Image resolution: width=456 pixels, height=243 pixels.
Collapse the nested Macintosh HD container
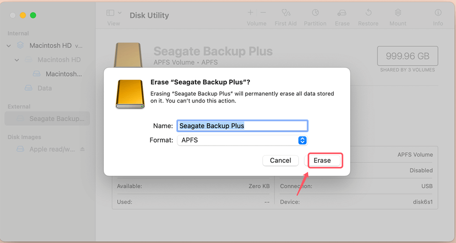(x=17, y=60)
